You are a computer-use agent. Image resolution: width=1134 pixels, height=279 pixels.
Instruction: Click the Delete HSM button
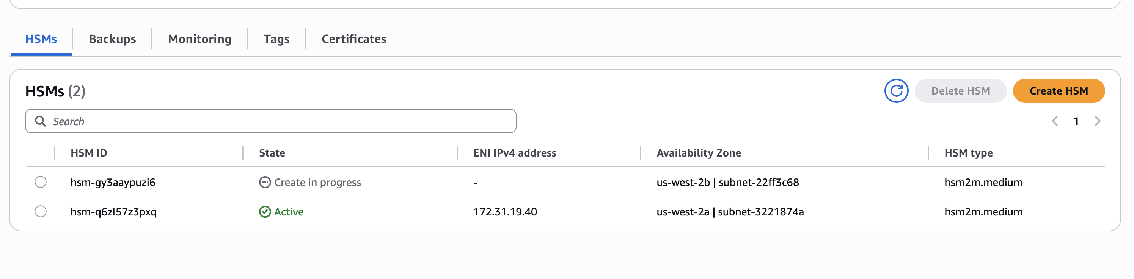tap(960, 91)
